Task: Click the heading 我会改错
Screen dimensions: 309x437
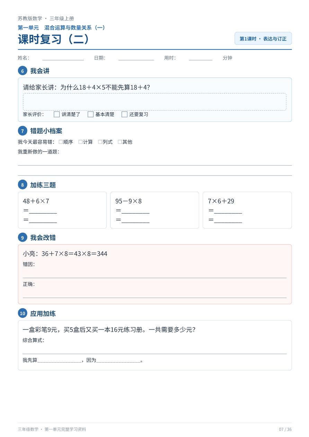Action: pyautogui.click(x=43, y=238)
